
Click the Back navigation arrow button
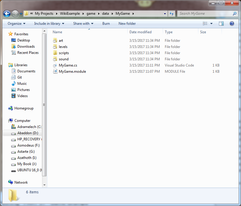click(7, 14)
